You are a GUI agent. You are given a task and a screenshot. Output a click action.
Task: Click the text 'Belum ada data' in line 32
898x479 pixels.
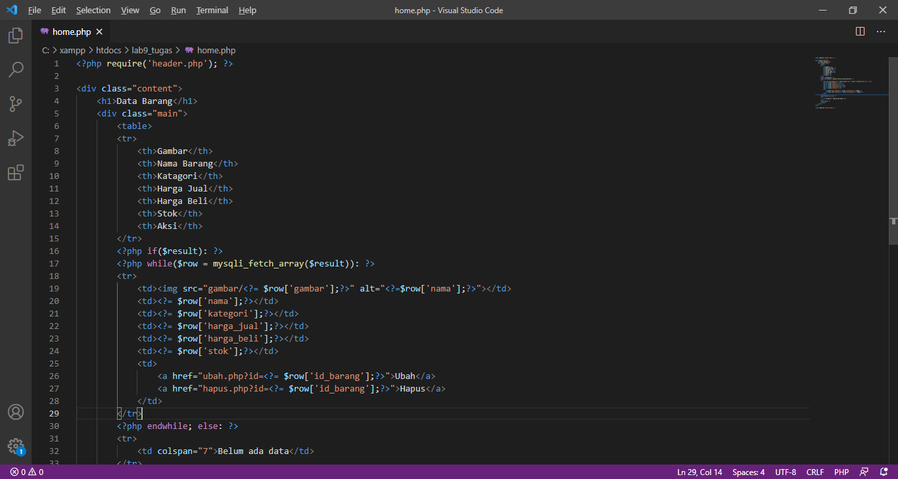[x=253, y=451]
